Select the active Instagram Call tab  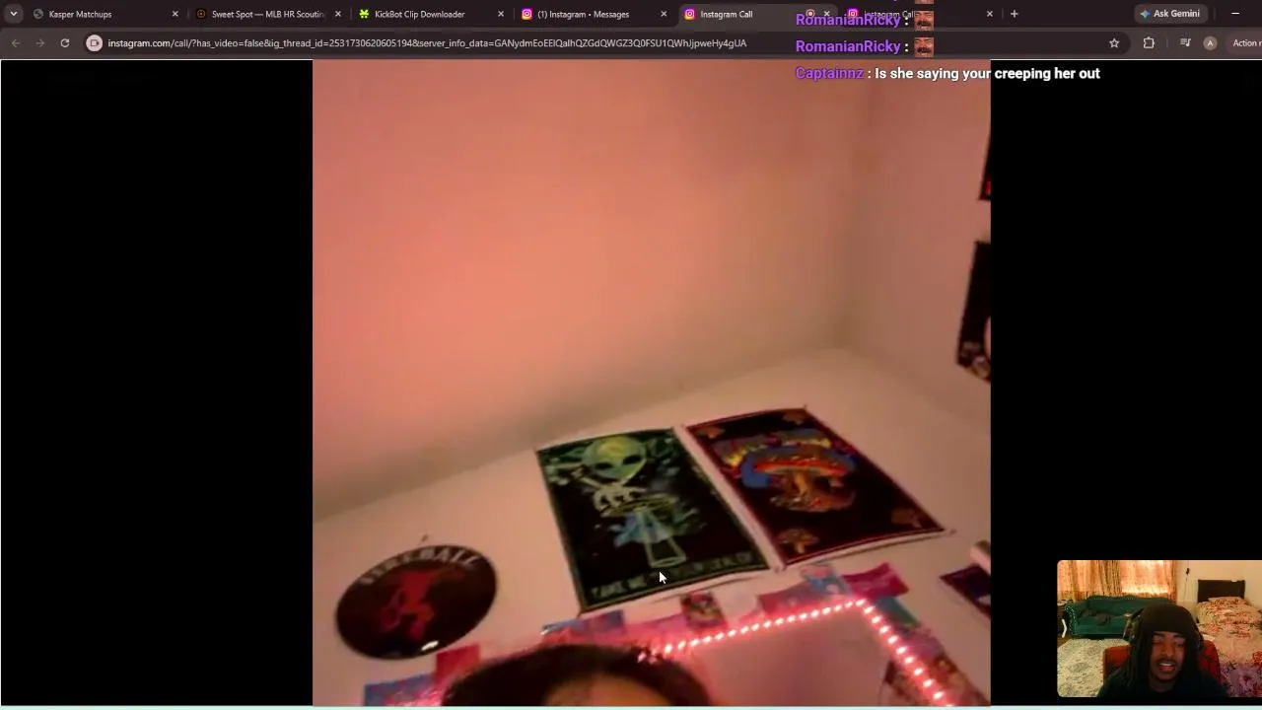pos(756,14)
